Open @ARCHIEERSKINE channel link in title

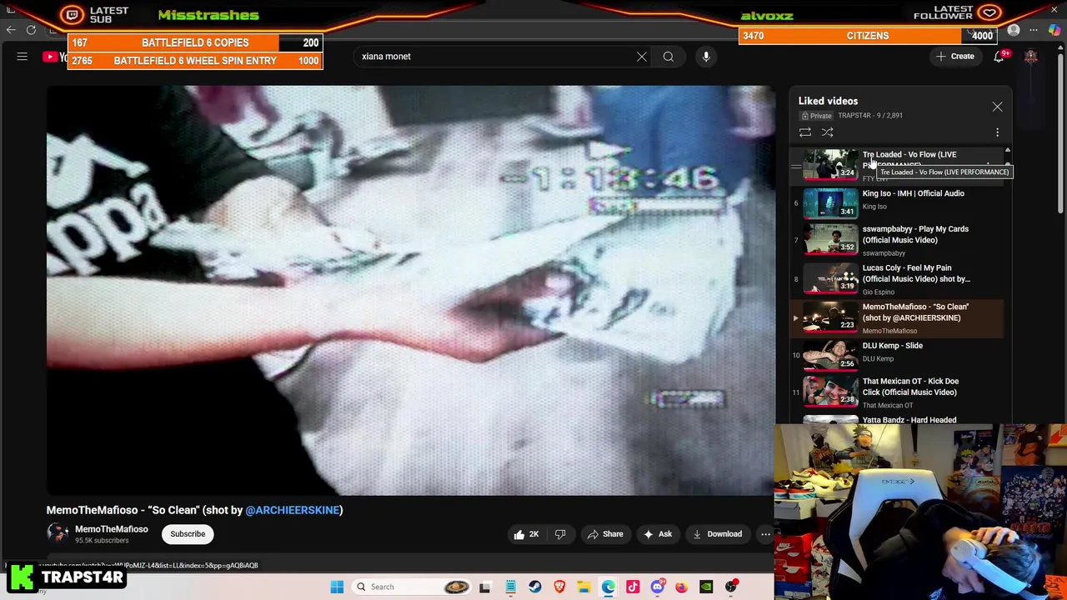coord(293,510)
